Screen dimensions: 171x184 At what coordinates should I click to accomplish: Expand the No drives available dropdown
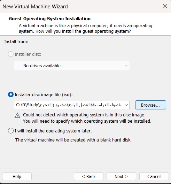[x=72, y=66]
